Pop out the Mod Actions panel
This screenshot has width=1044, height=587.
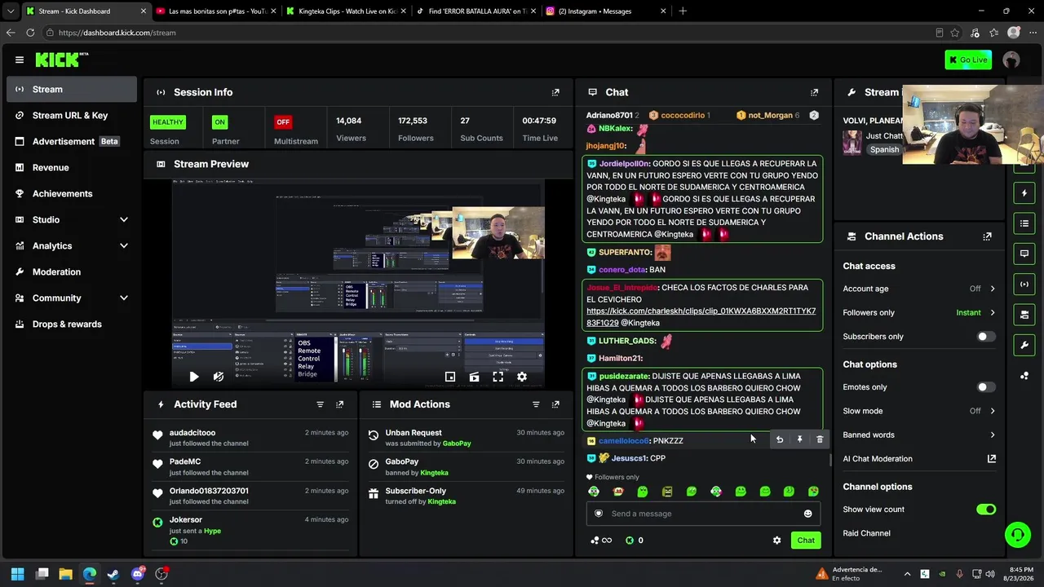[x=555, y=404]
